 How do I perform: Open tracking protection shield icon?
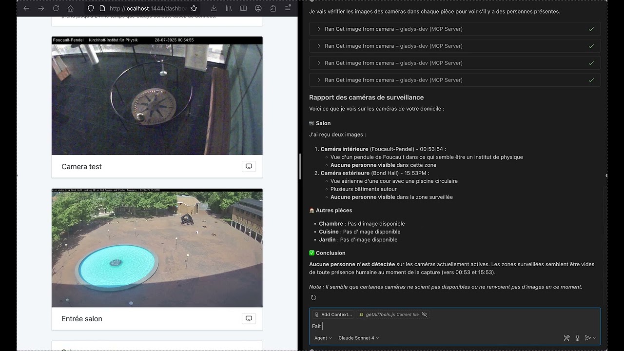pos(91,8)
